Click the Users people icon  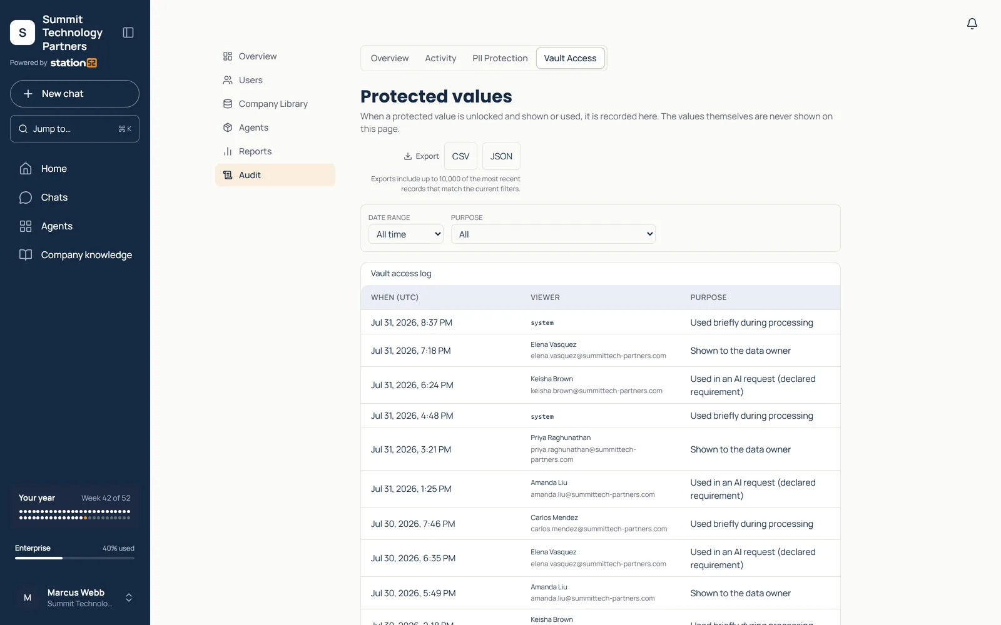point(228,80)
